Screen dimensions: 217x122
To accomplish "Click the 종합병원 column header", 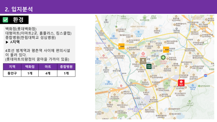I will pos(66,67).
